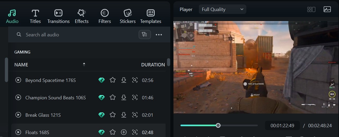Preview Beyond Spacetime 176S with play icon
This screenshot has width=339, height=137.
18,80
